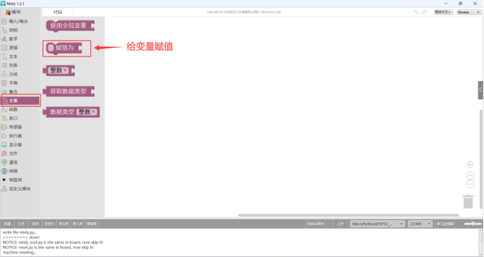Open the 逻辑 (logic) block category
The image size is (484, 257).
[13, 47]
